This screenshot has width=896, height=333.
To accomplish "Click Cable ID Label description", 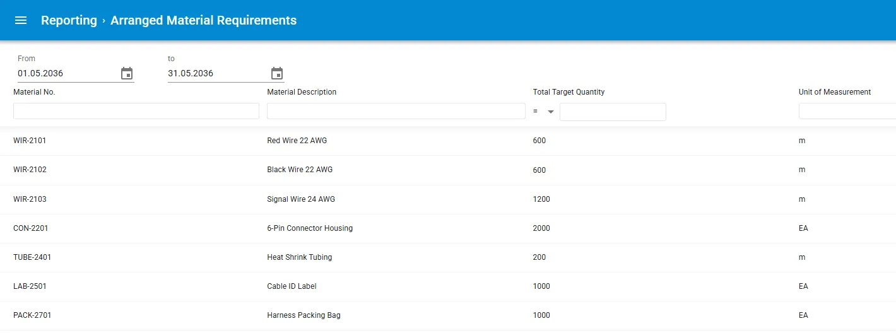I will [x=292, y=286].
